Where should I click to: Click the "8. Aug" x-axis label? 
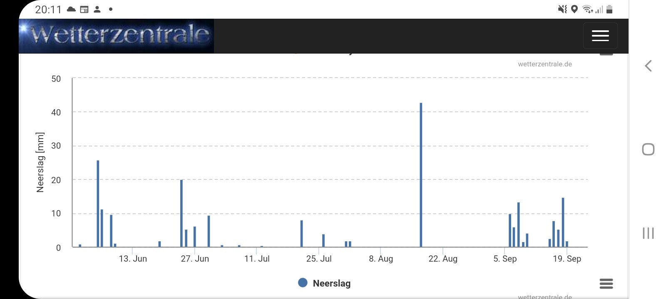pyautogui.click(x=381, y=259)
